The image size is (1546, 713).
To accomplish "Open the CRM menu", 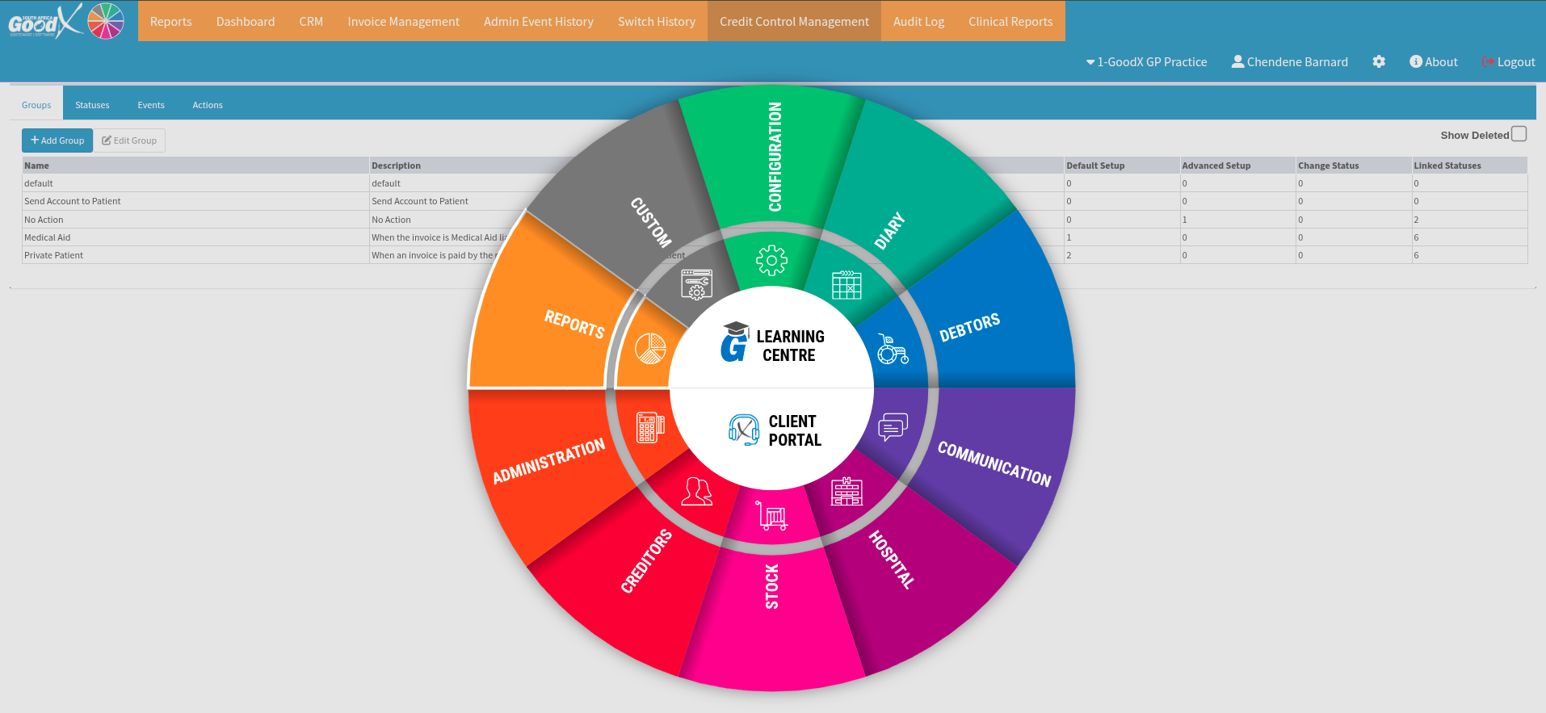I will [311, 22].
